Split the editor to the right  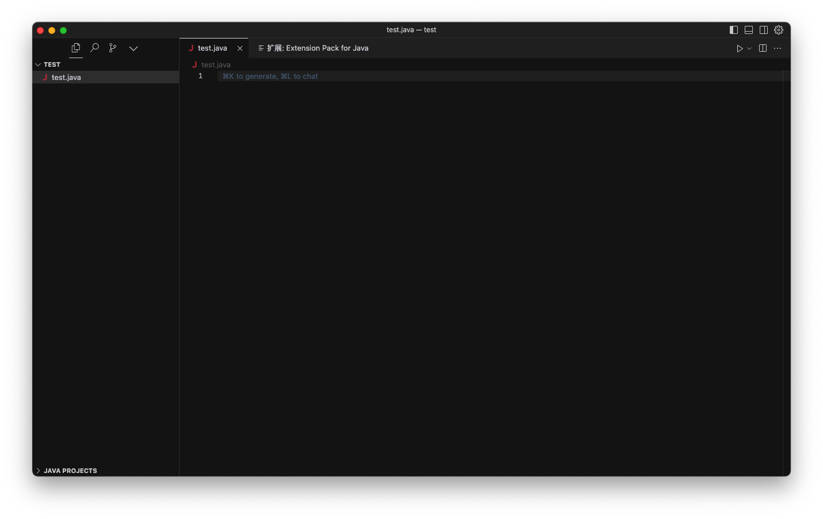[x=763, y=48]
